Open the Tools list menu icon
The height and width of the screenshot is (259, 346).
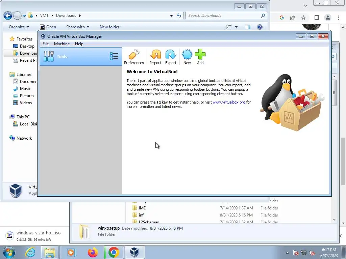click(x=114, y=56)
